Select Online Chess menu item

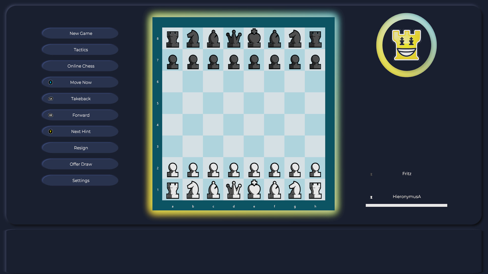80,66
